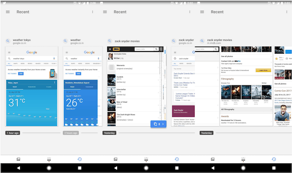The width and height of the screenshot is (292, 173).
Task: Open hamburger menu in first phone screen
Action: (x=8, y=12)
